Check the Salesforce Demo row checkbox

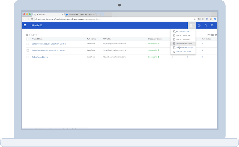(x=28, y=57)
